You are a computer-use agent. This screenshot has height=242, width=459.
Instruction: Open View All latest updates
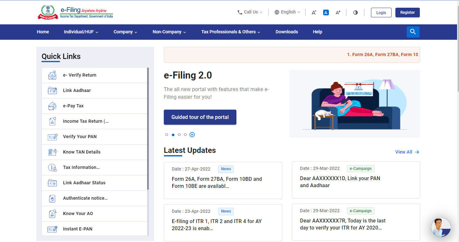(407, 152)
